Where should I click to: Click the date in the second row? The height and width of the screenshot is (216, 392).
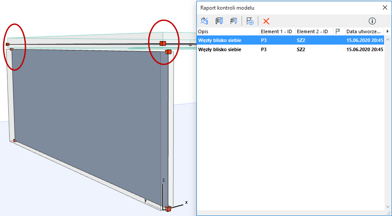coord(365,50)
